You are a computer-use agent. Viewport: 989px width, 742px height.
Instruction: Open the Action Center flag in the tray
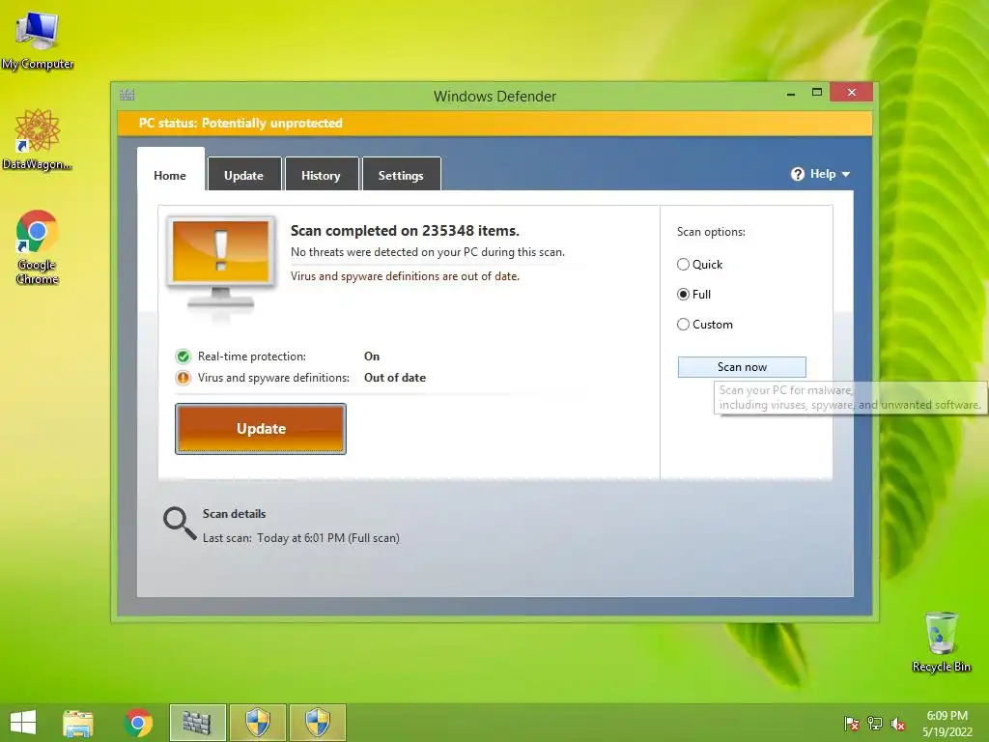point(851,724)
